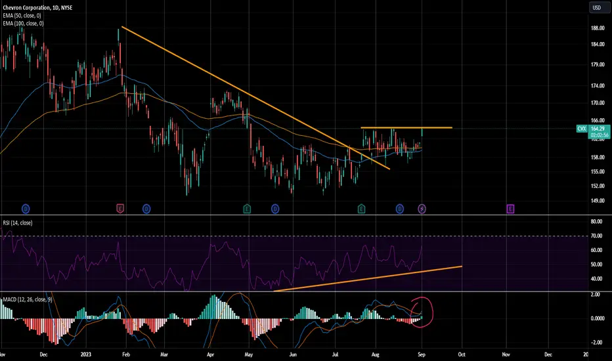The height and width of the screenshot is (361, 612).
Task: Click the Jun label on time axis
Action: pyautogui.click(x=293, y=354)
